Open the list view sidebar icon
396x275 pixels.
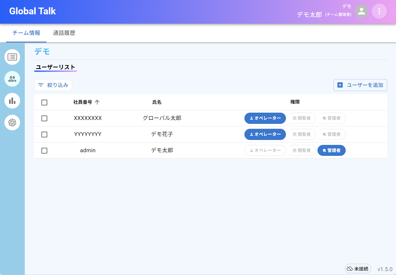pyautogui.click(x=12, y=57)
